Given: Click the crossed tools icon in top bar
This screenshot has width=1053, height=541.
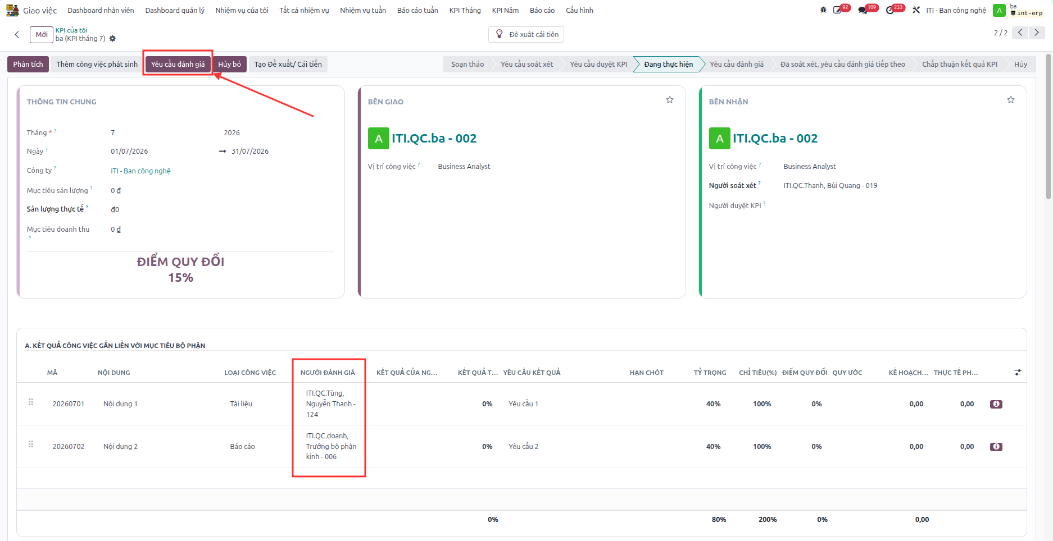Looking at the screenshot, I should coord(916,10).
